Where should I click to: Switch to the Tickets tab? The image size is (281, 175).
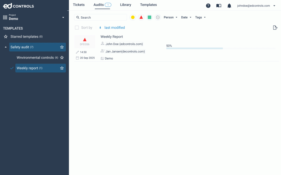(79, 5)
